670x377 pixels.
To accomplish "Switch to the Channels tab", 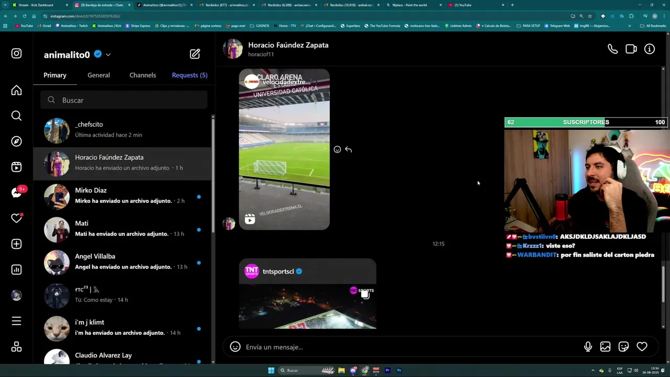I will (142, 75).
